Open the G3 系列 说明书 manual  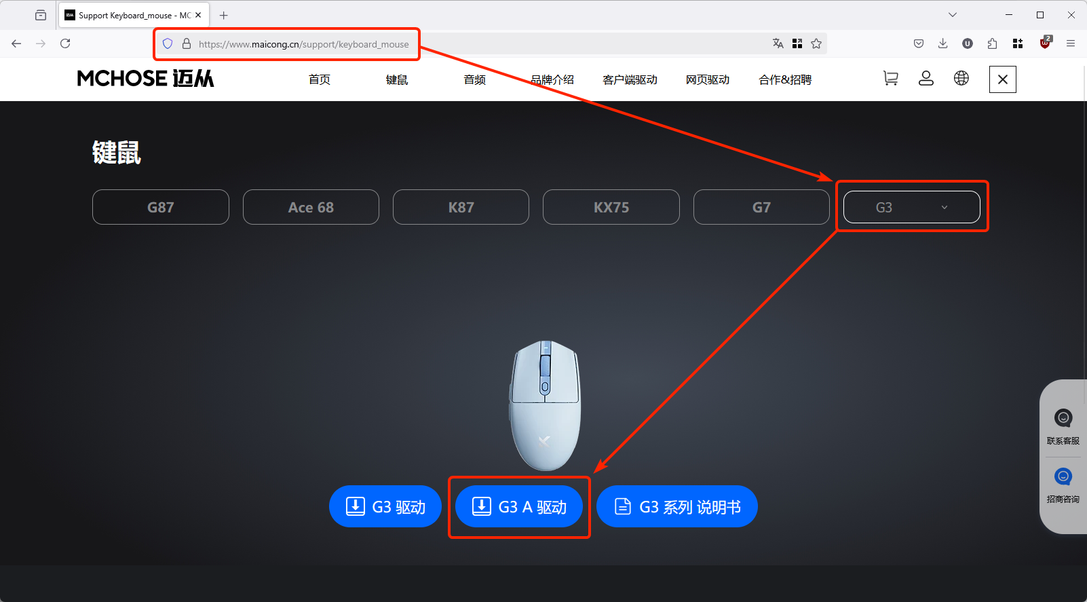(x=677, y=506)
